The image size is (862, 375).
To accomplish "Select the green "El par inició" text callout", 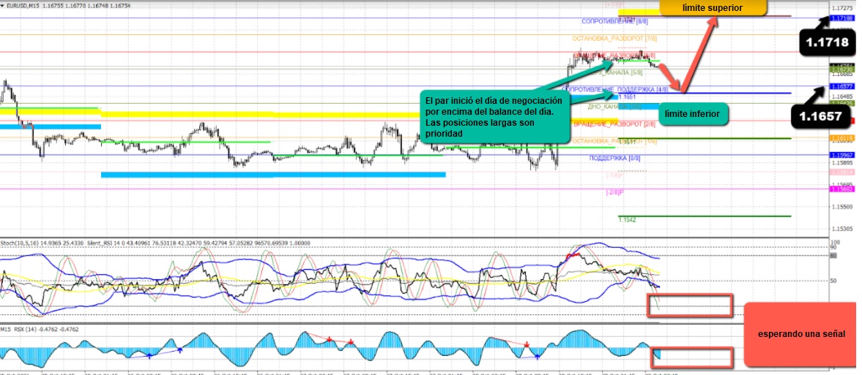I will tap(494, 117).
